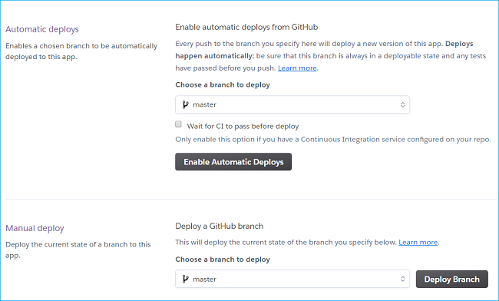Open Learn more link in Manual deploy description
The width and height of the screenshot is (499, 301).
(x=418, y=242)
